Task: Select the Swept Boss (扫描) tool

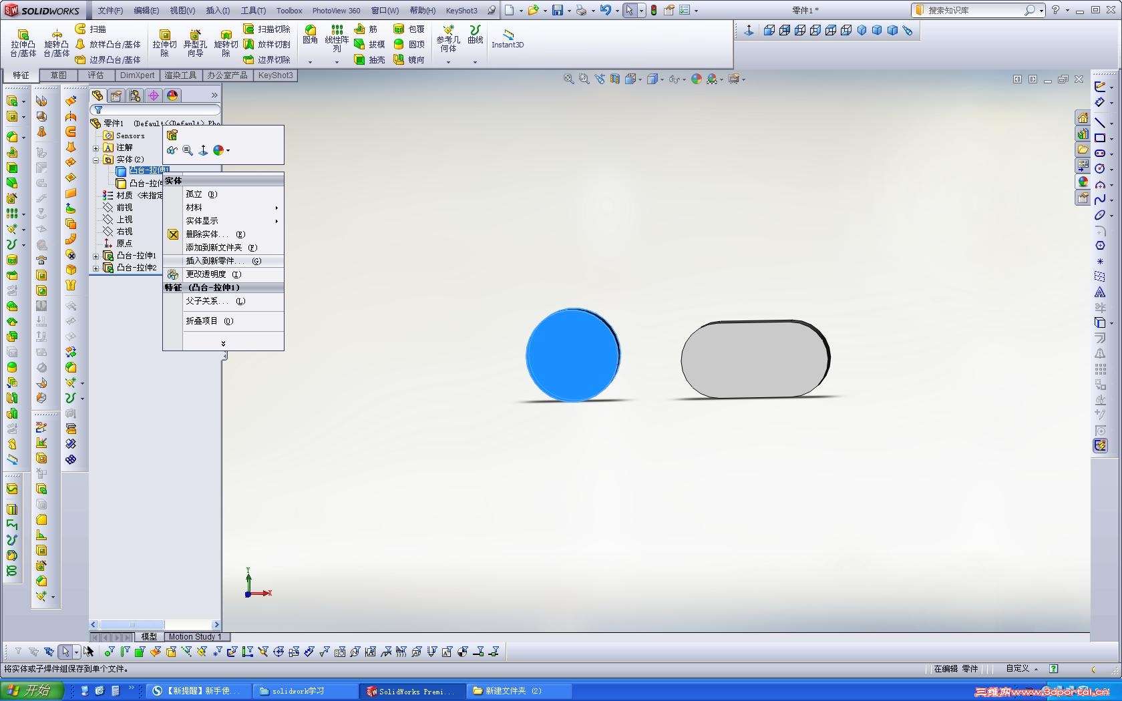Action: click(x=91, y=29)
